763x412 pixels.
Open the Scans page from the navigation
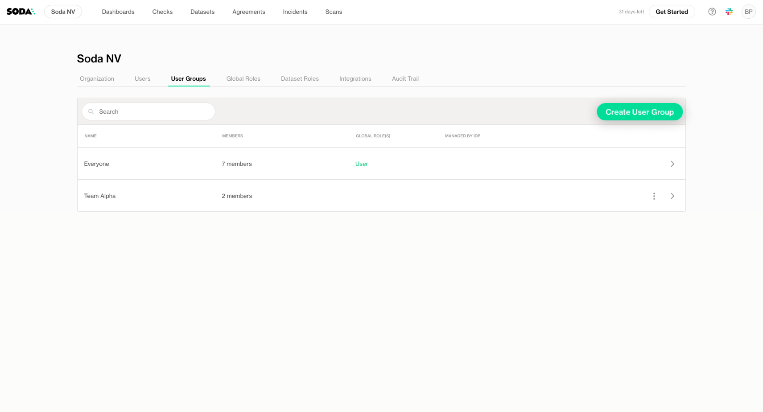(333, 12)
